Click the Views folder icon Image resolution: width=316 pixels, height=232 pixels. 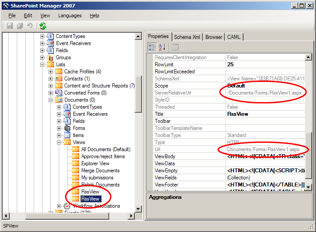67,142
